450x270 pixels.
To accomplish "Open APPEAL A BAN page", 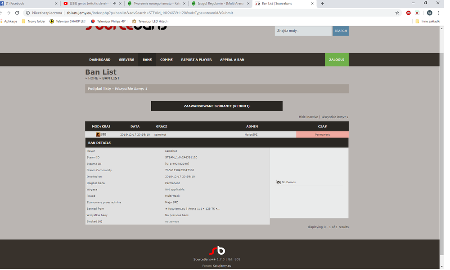I will pyautogui.click(x=232, y=60).
